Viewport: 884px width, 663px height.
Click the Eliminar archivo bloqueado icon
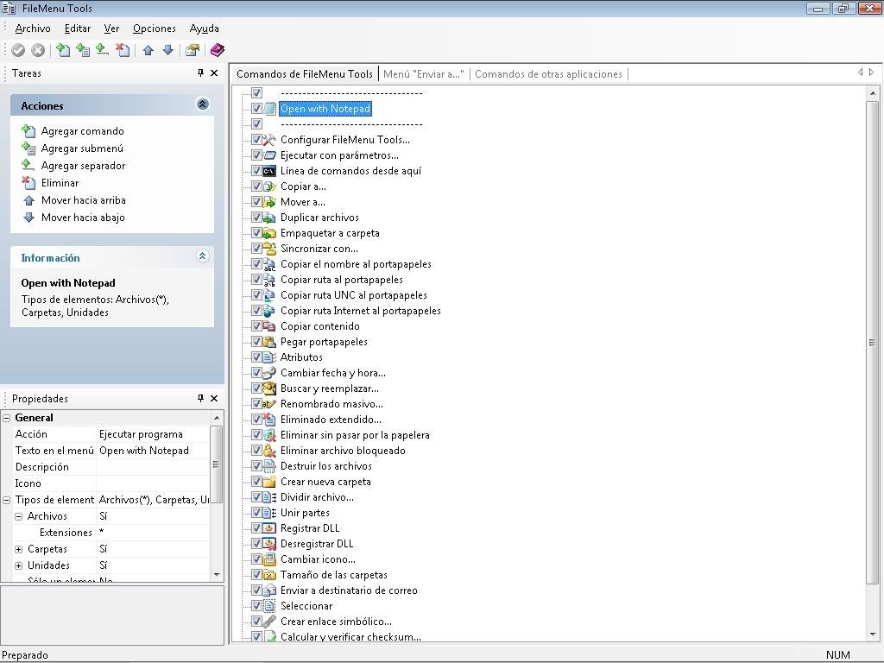click(269, 451)
